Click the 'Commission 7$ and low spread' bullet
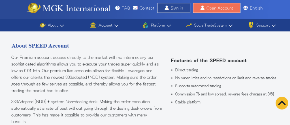Viewport: 290px width, 125px height. click(225, 94)
